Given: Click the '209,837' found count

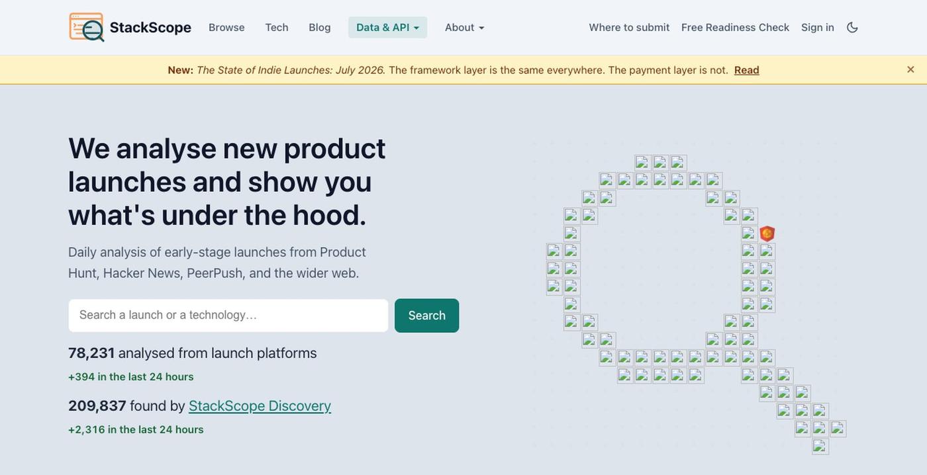Looking at the screenshot, I should coord(97,406).
